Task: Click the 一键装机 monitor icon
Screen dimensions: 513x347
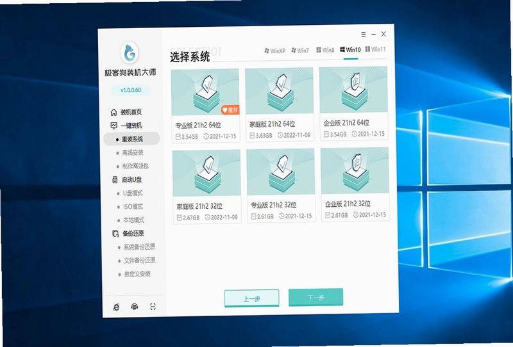Action: click(x=114, y=125)
